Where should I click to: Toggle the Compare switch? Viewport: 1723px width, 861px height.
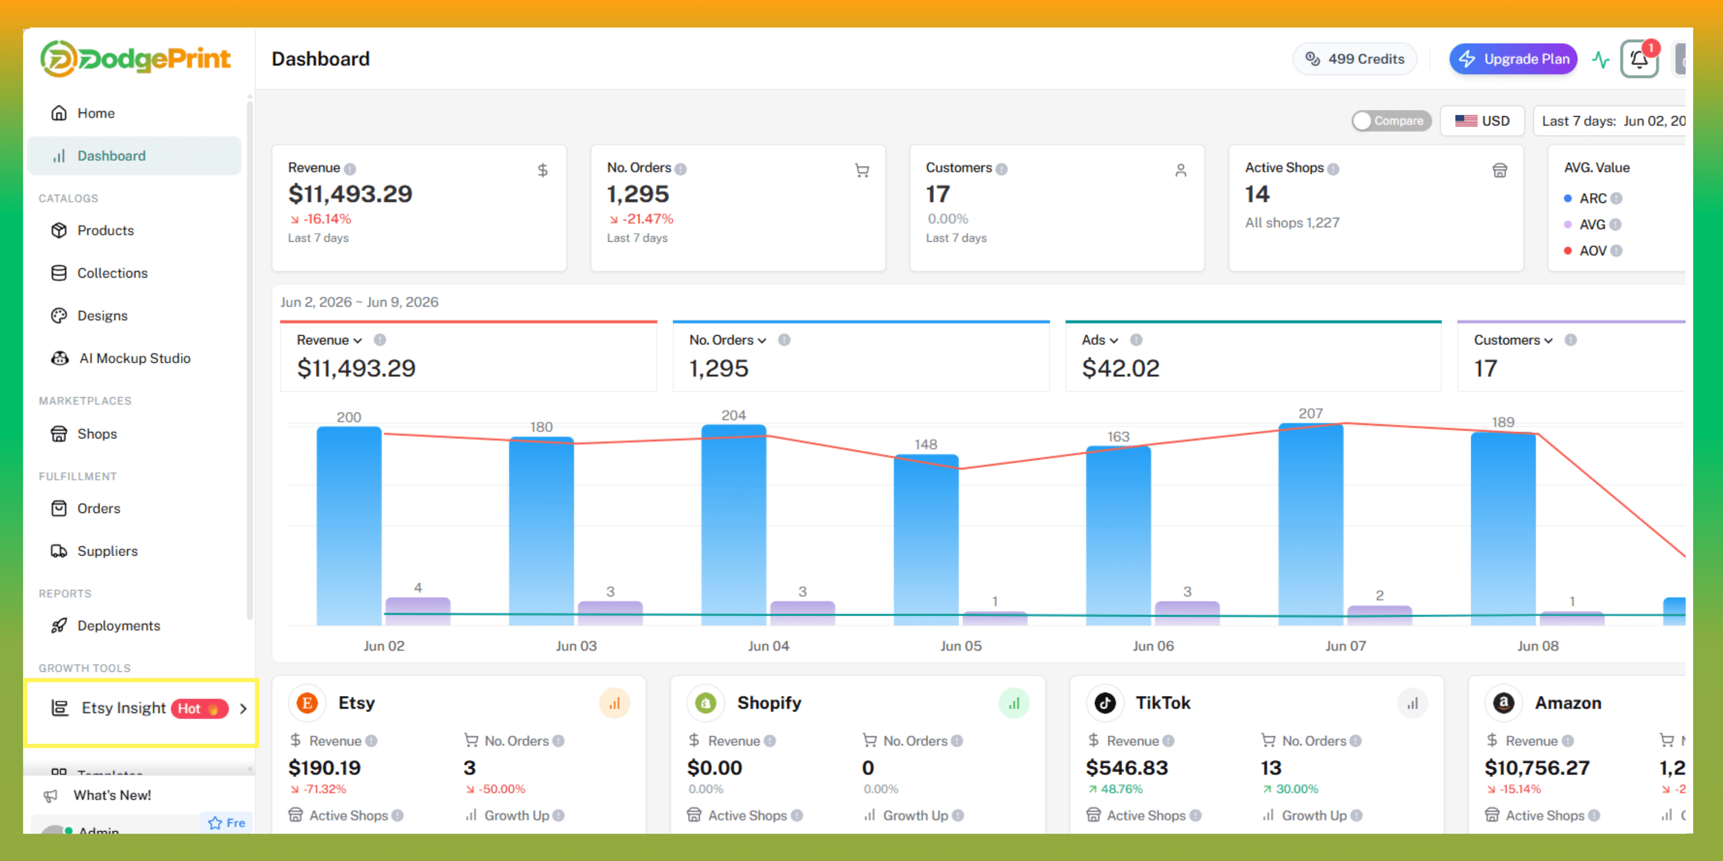pyautogui.click(x=1391, y=121)
